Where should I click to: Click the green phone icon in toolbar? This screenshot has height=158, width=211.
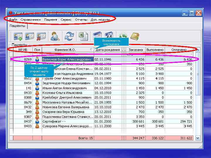(123, 35)
